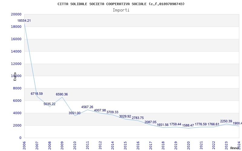Image resolution: width=242 pixels, height=151 pixels.
Task: Click the y-axis tick label 2000
Action: (x=17, y=125)
